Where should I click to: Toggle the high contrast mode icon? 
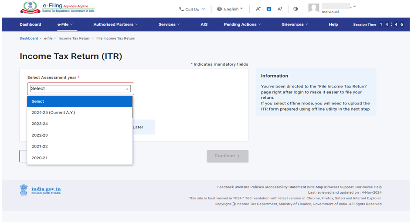coord(296,9)
